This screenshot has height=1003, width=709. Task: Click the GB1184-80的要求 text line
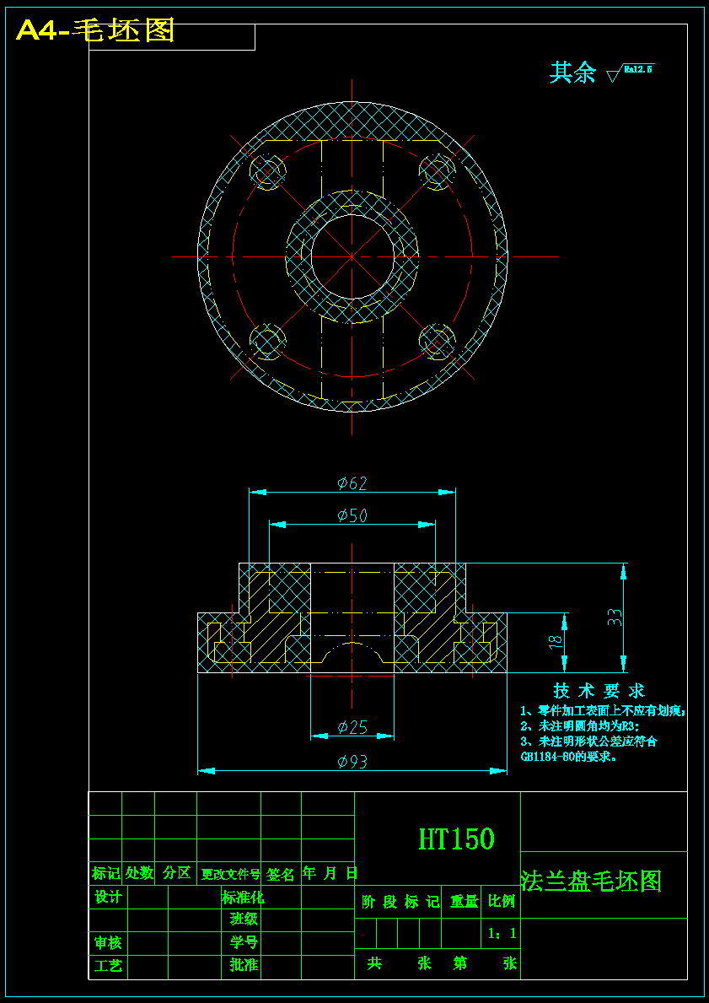pyautogui.click(x=569, y=757)
